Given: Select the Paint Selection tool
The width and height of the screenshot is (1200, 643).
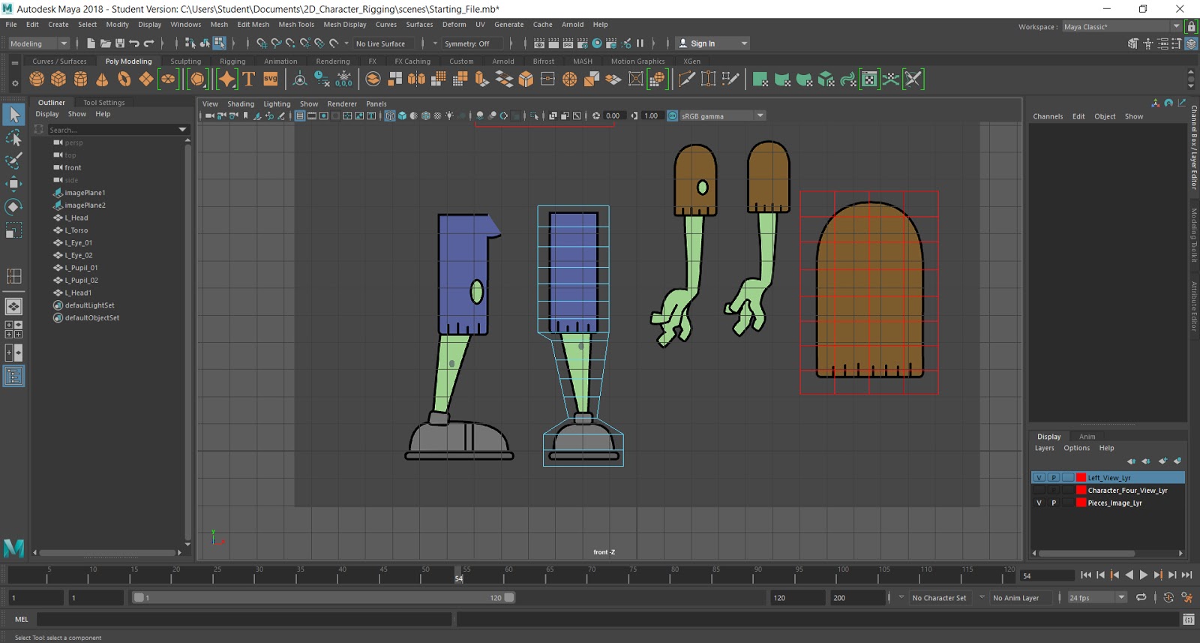Looking at the screenshot, I should tap(13, 161).
